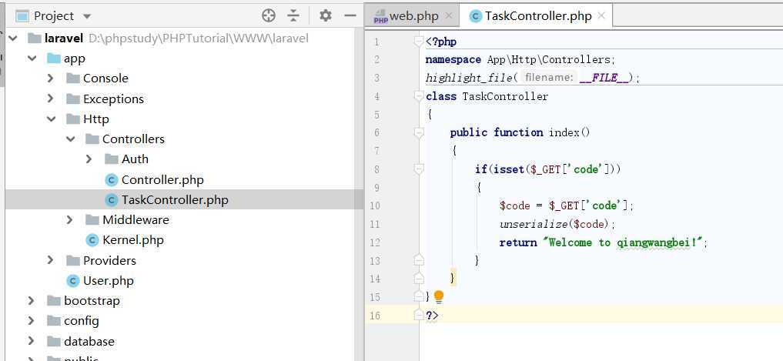The width and height of the screenshot is (783, 361).
Task: Click the yellow intention lightbulb icon
Action: click(x=438, y=297)
